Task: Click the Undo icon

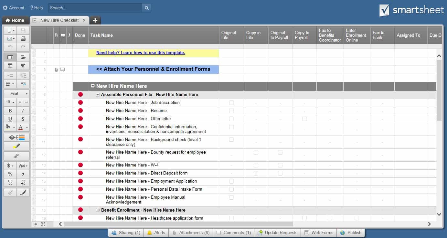Action: [x=10, y=47]
